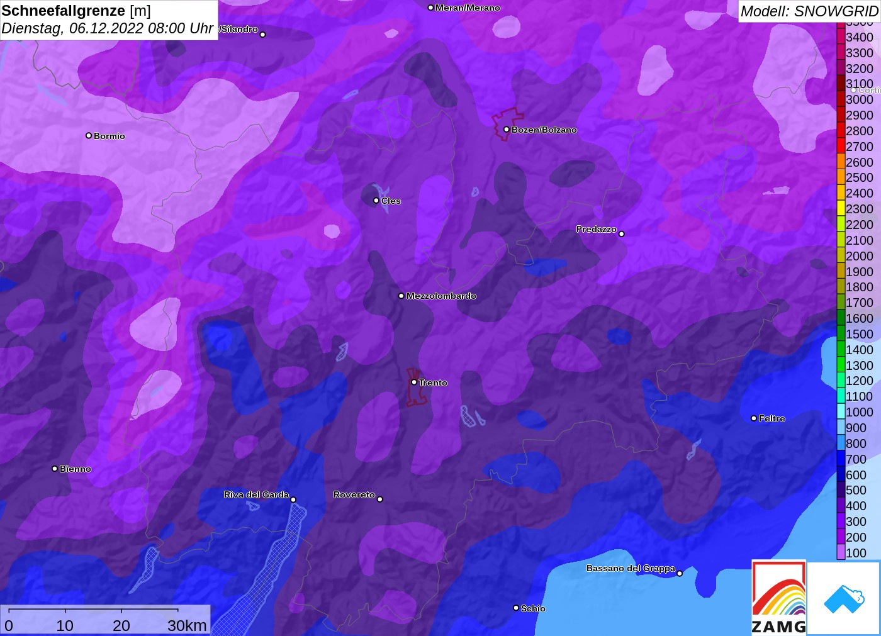The width and height of the screenshot is (881, 636).
Task: Pick the 700 blue legend swatch
Action: point(841,459)
